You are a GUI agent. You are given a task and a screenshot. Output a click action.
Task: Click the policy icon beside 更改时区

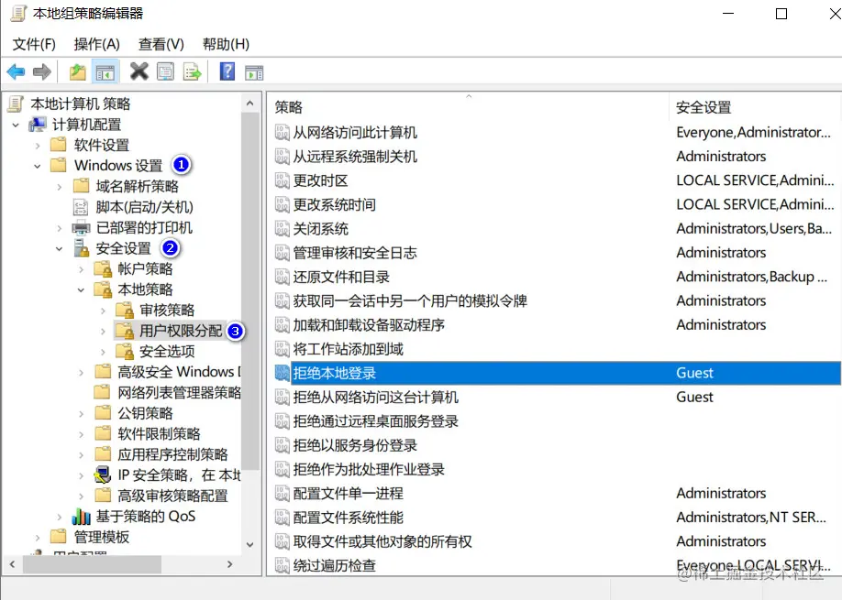click(x=282, y=180)
